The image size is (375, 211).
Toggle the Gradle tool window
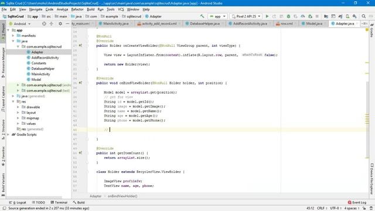tap(372, 30)
